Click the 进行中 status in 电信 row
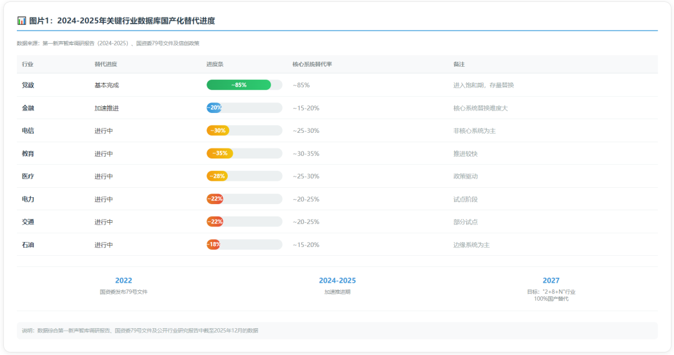The height and width of the screenshot is (355, 674). [104, 130]
